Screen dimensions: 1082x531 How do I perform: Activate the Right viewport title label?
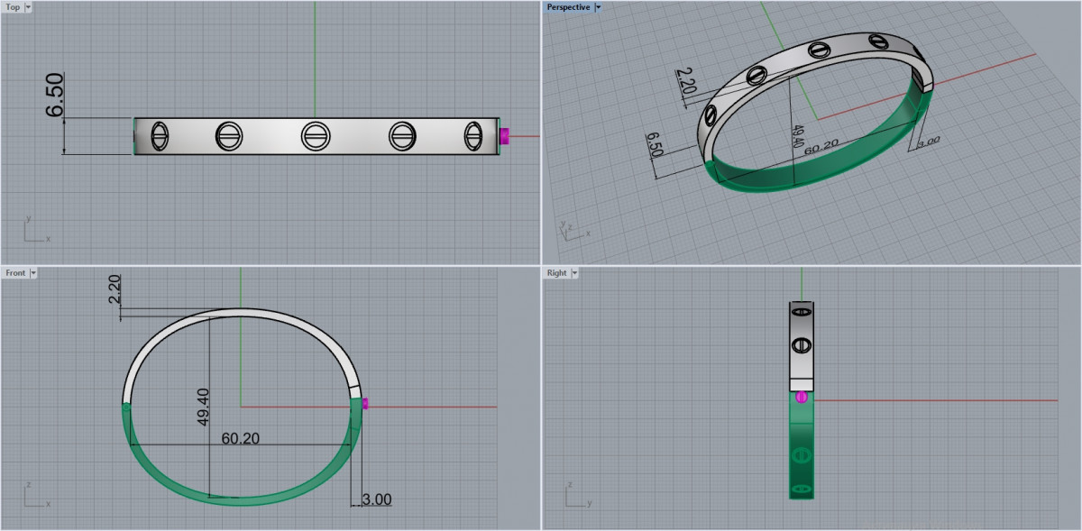[x=556, y=272]
